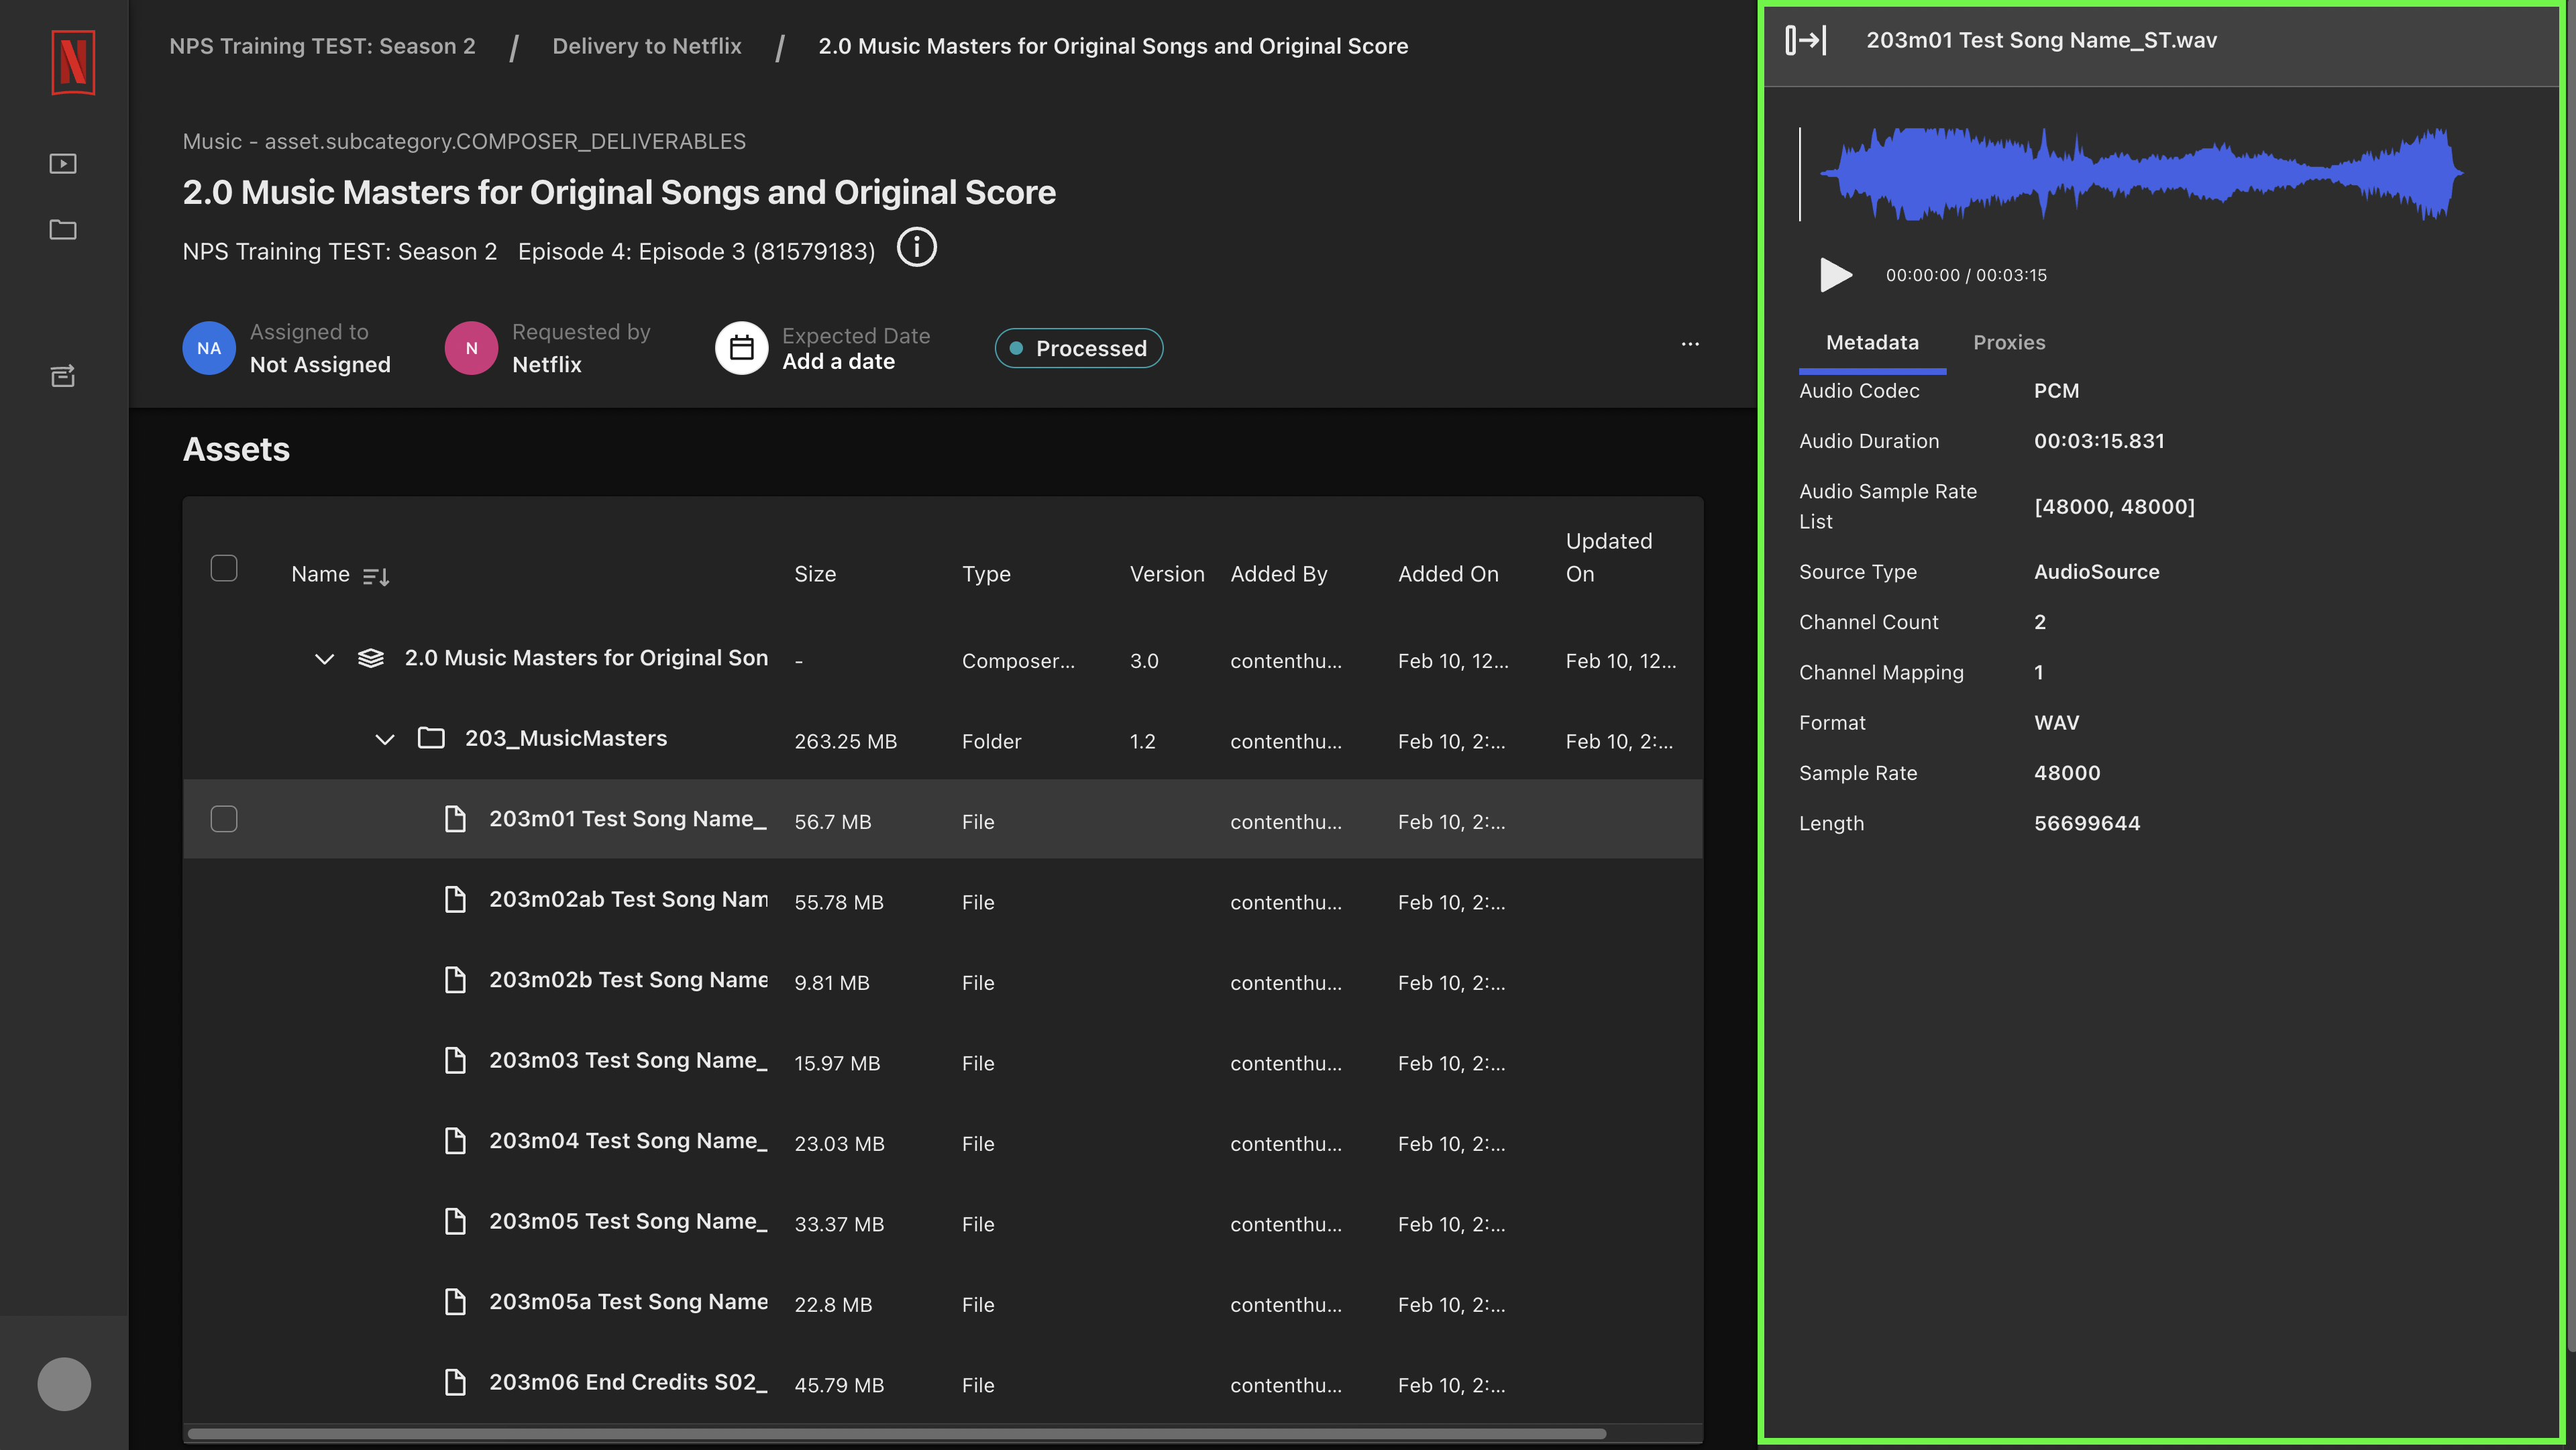2576x1450 pixels.
Task: Click the Netflix logo in the sidebar
Action: (73, 62)
